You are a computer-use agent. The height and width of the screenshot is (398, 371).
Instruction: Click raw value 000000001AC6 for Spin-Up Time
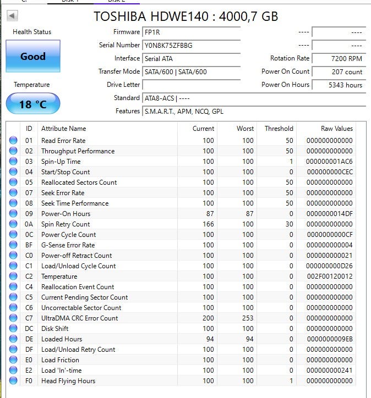tap(329, 162)
